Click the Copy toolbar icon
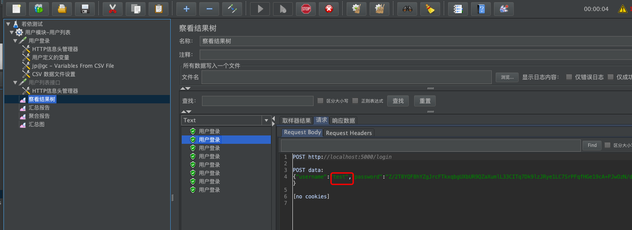The image size is (632, 230). click(136, 8)
